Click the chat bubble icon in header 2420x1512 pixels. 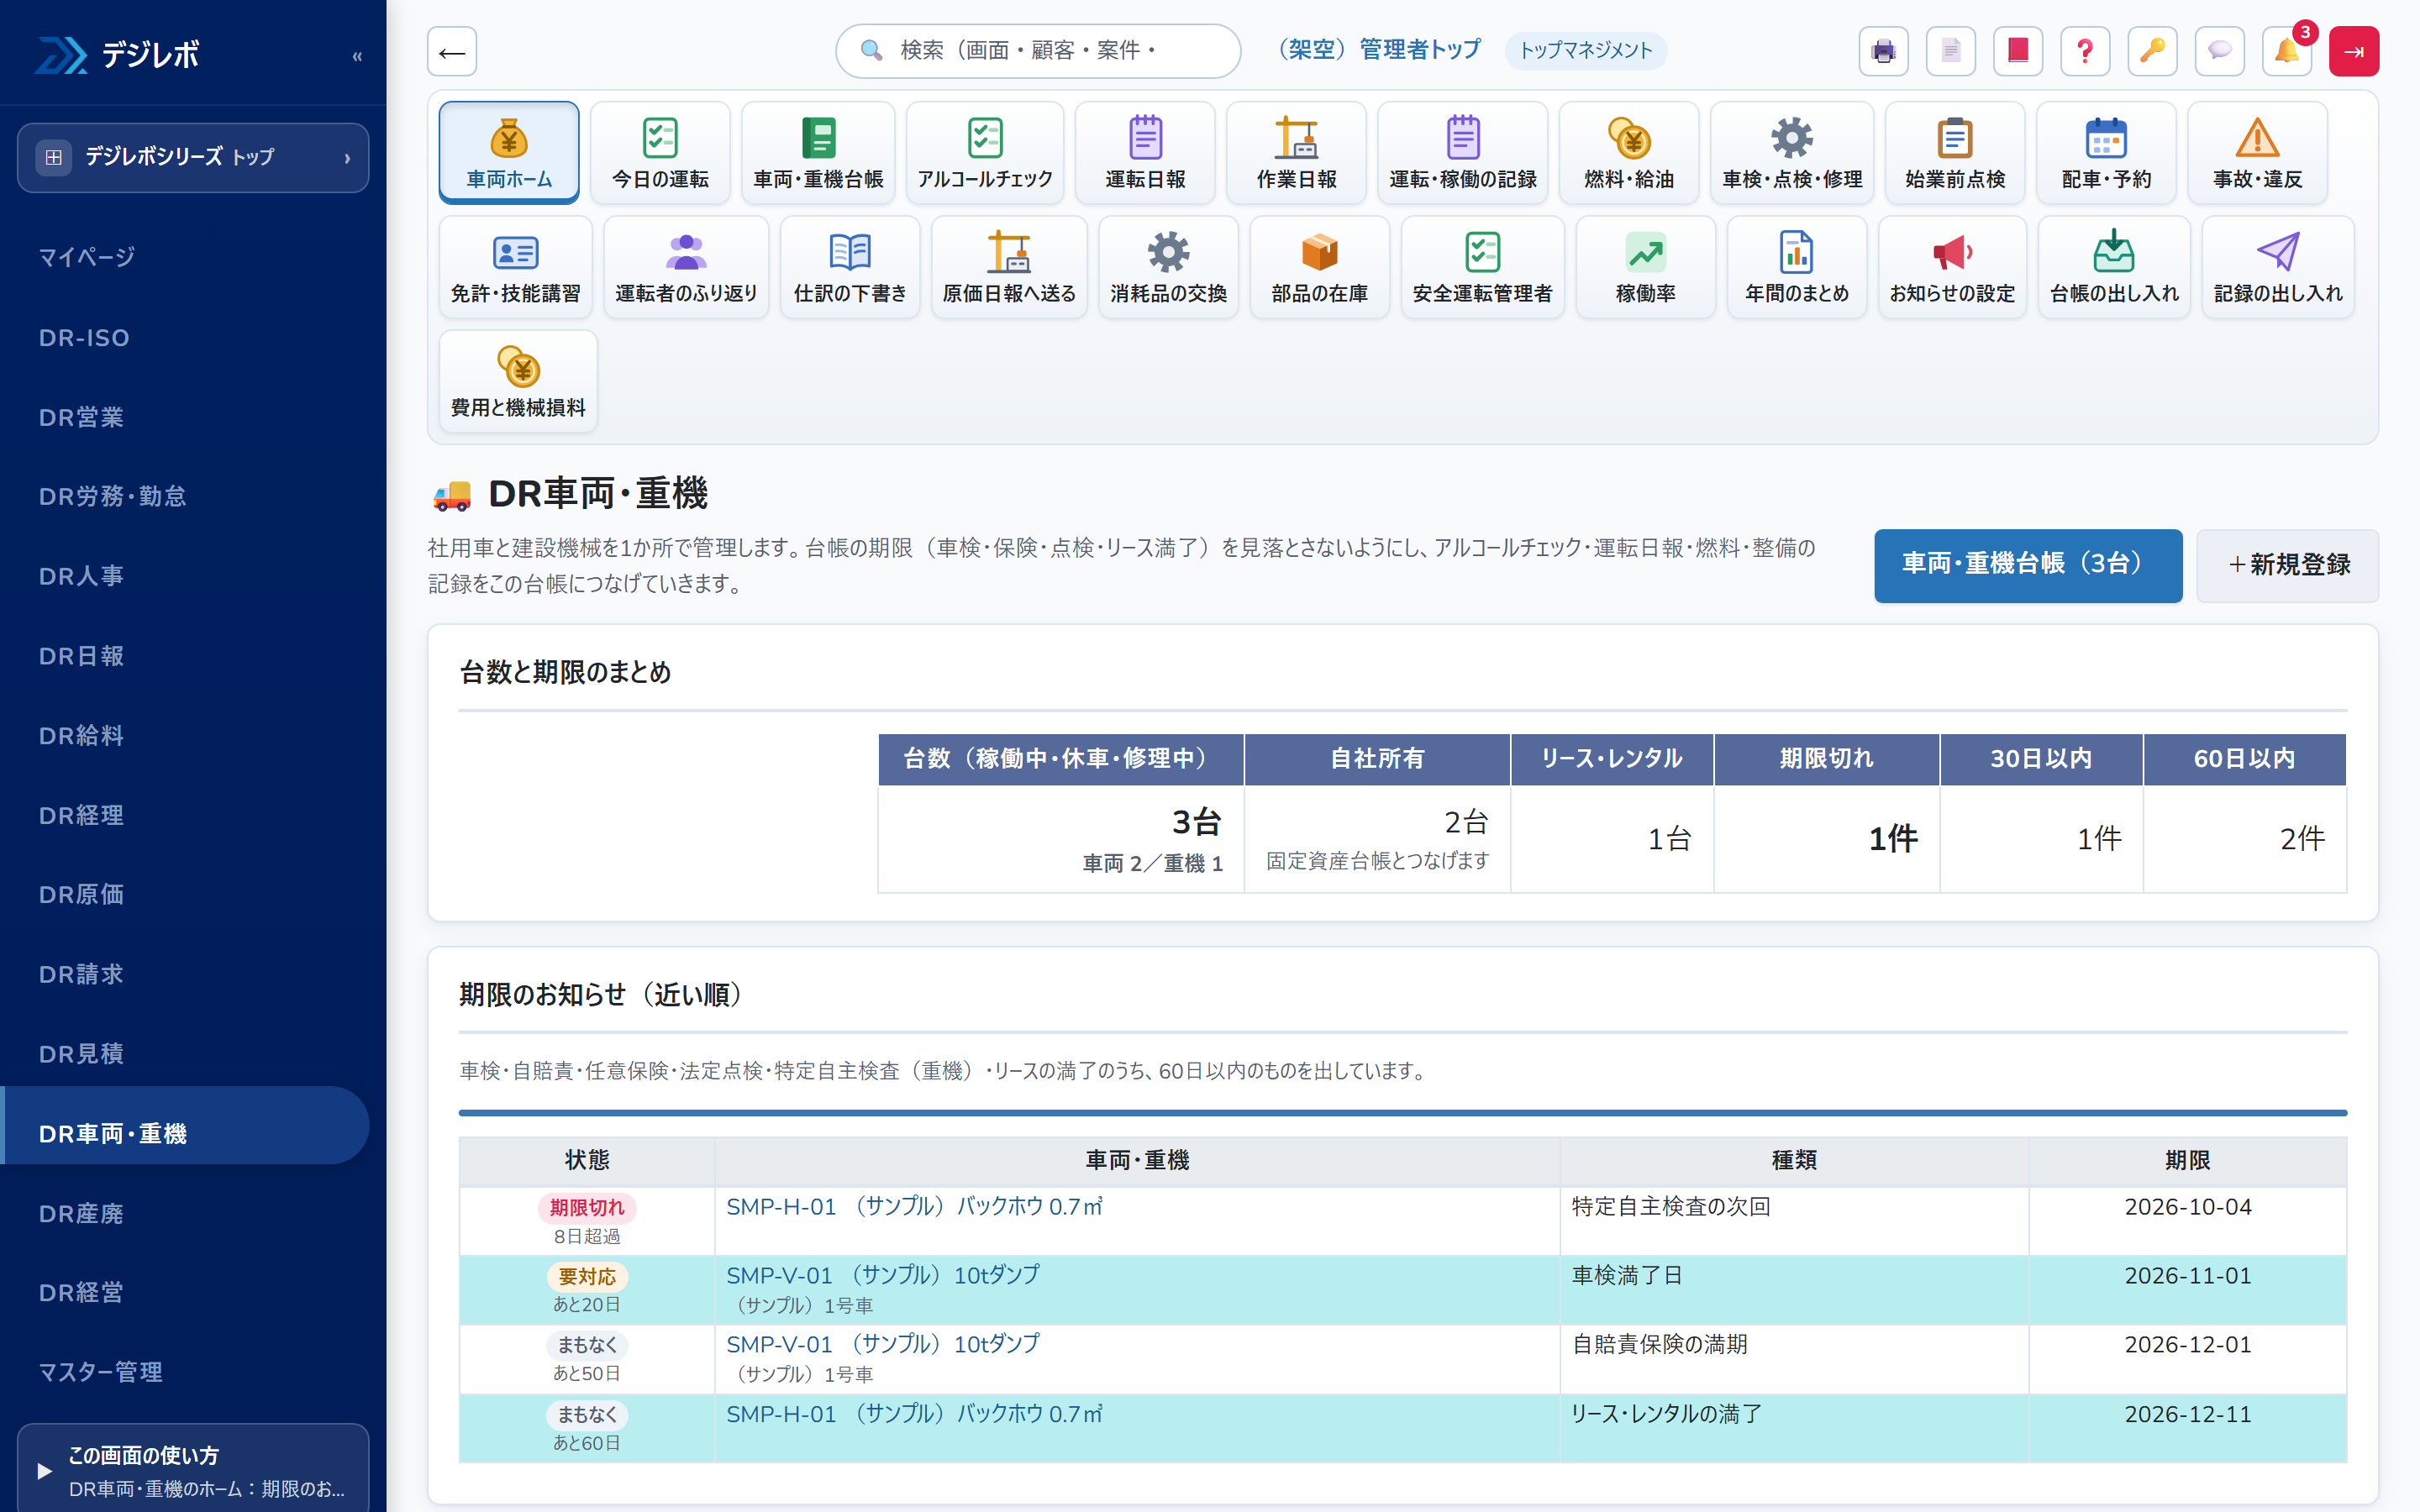[2219, 51]
